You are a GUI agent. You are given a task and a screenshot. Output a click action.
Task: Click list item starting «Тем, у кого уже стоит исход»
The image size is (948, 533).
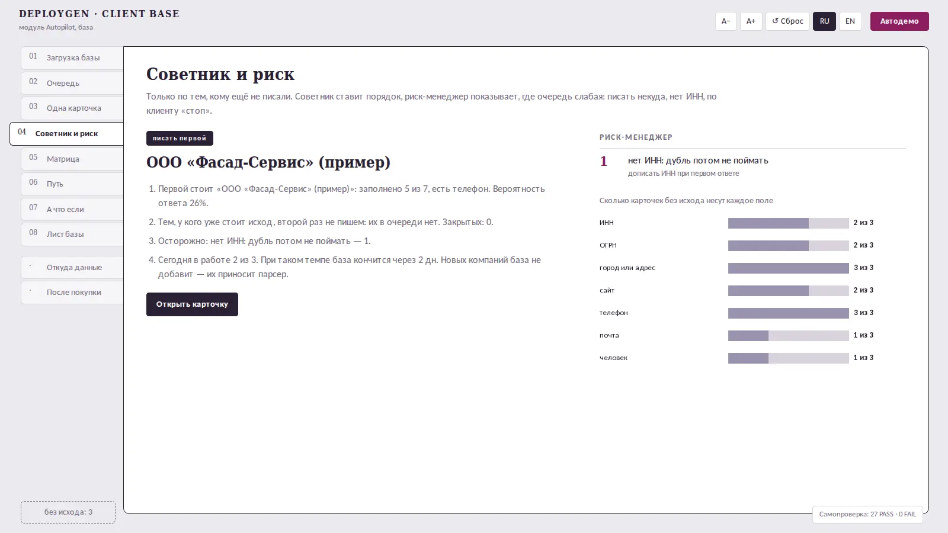tap(325, 222)
